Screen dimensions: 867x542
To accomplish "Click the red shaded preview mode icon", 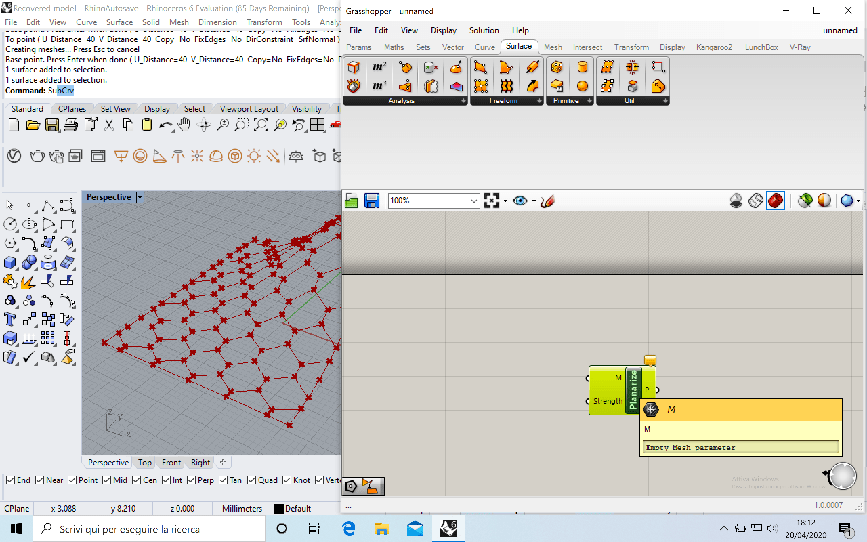I will [x=776, y=201].
